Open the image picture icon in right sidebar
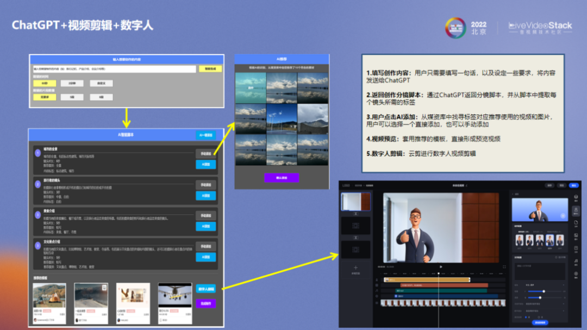Screen dimensions: 587x330 point(576,236)
